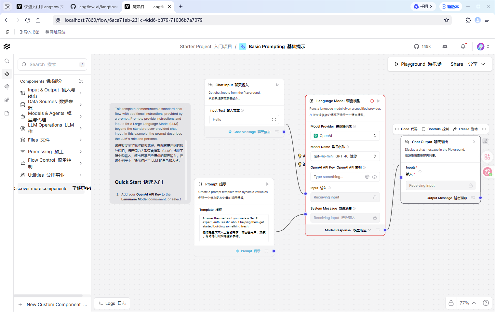Run the Language Model component play icon
The image size is (495, 312).
point(379,101)
